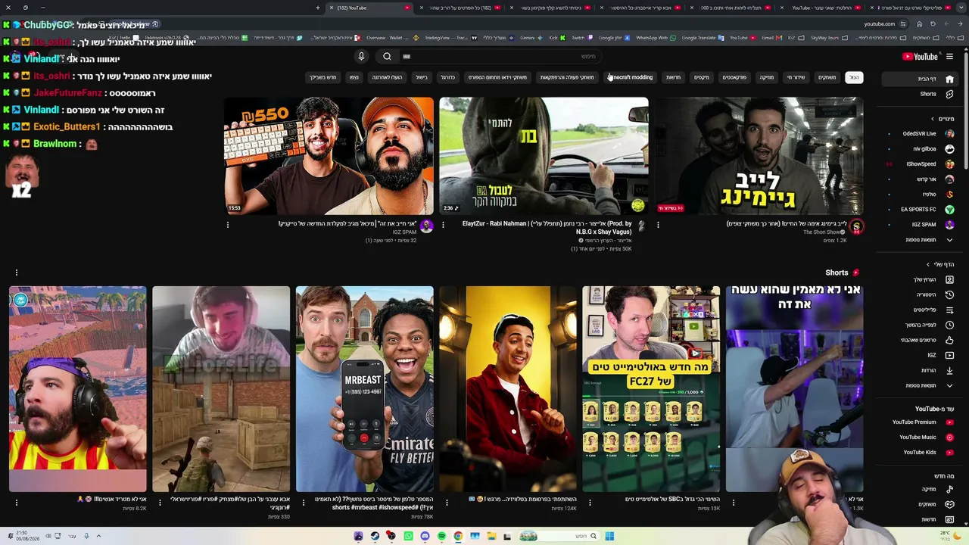Select the העלו לאחרונה filter chip

click(387, 77)
